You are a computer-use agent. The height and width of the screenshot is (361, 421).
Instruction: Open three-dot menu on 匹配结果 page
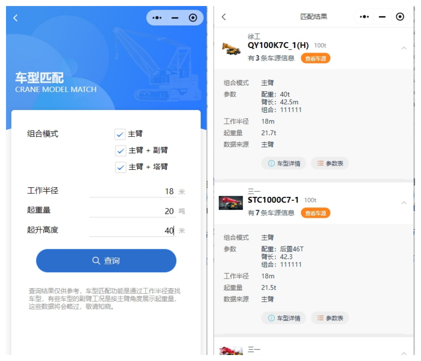coord(364,17)
